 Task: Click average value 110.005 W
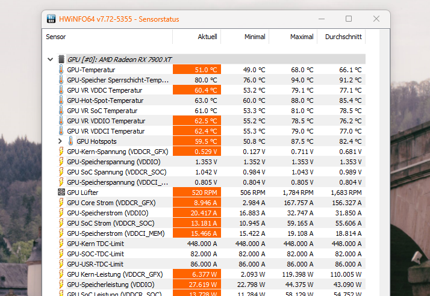346,274
